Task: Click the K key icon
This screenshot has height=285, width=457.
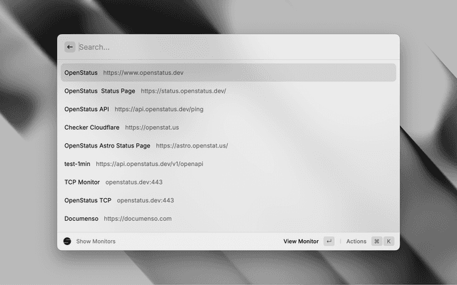Action: [389, 242]
